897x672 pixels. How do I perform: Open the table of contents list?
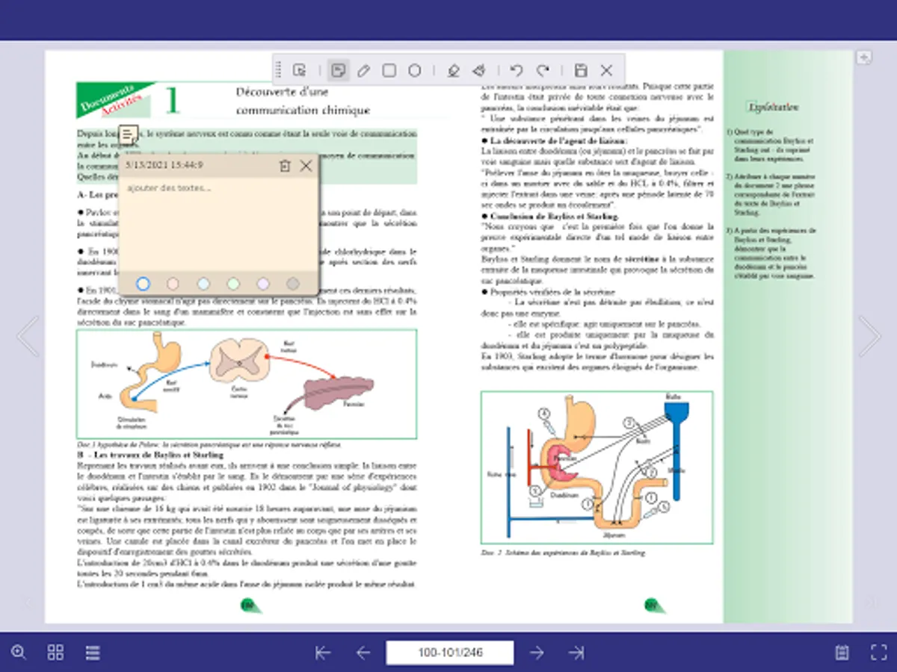tap(93, 653)
